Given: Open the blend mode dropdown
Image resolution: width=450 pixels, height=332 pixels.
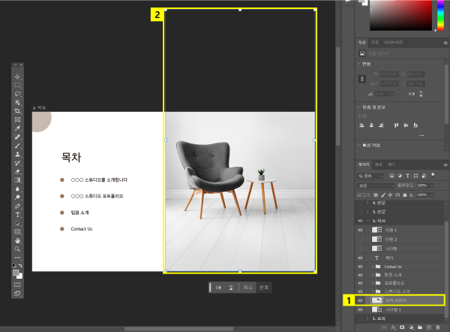Looking at the screenshot, I should pyautogui.click(x=376, y=186).
